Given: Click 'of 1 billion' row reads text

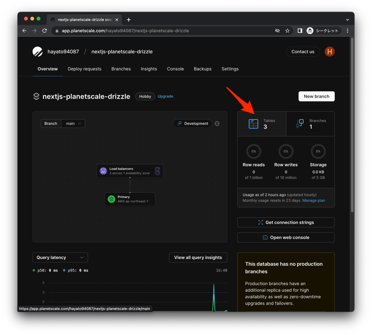Looking at the screenshot, I should click(x=254, y=178).
